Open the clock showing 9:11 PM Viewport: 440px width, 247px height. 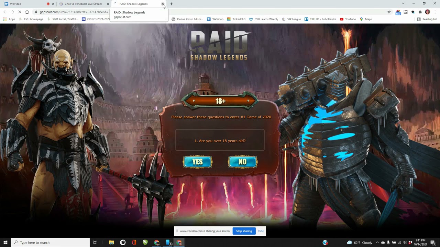pos(420,243)
